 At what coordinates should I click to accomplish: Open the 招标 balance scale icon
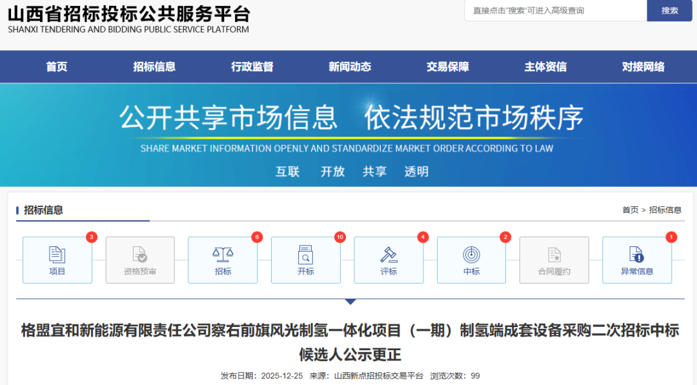pyautogui.click(x=223, y=255)
